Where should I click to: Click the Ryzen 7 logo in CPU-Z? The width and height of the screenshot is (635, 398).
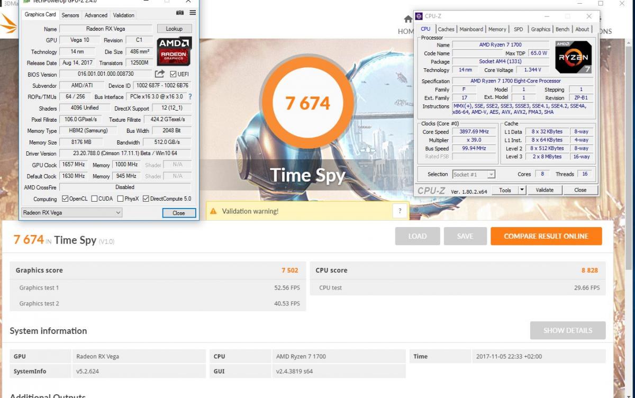coord(573,57)
